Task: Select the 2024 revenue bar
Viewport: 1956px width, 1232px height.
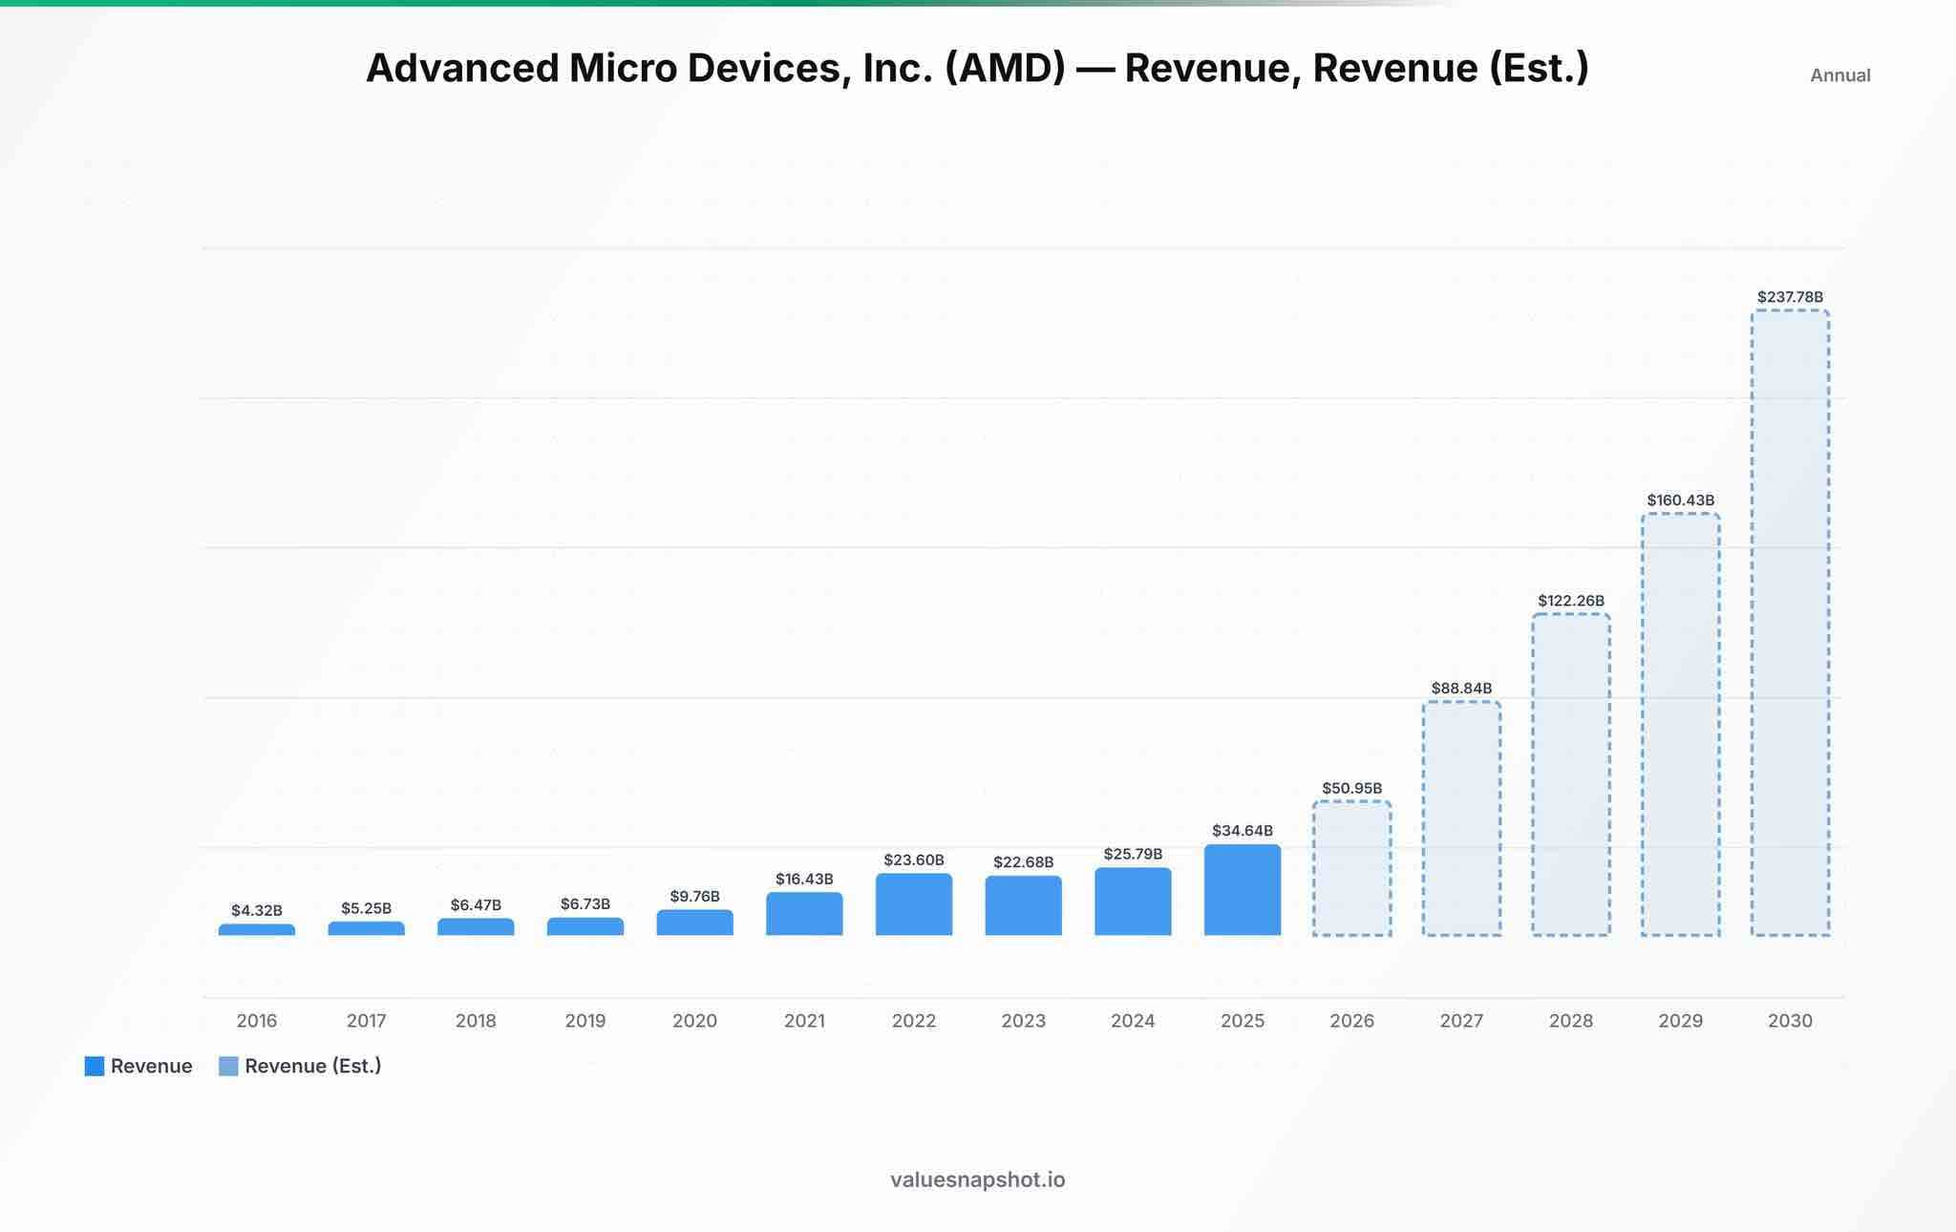Action: pos(1133,902)
